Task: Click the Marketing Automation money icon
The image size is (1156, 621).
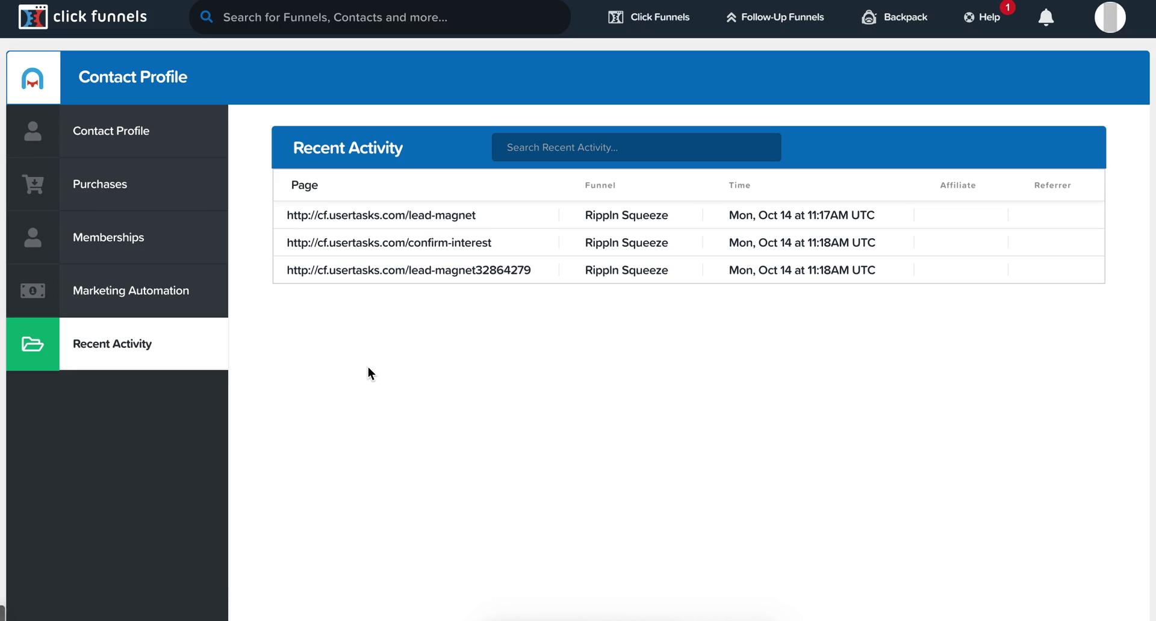Action: click(33, 291)
